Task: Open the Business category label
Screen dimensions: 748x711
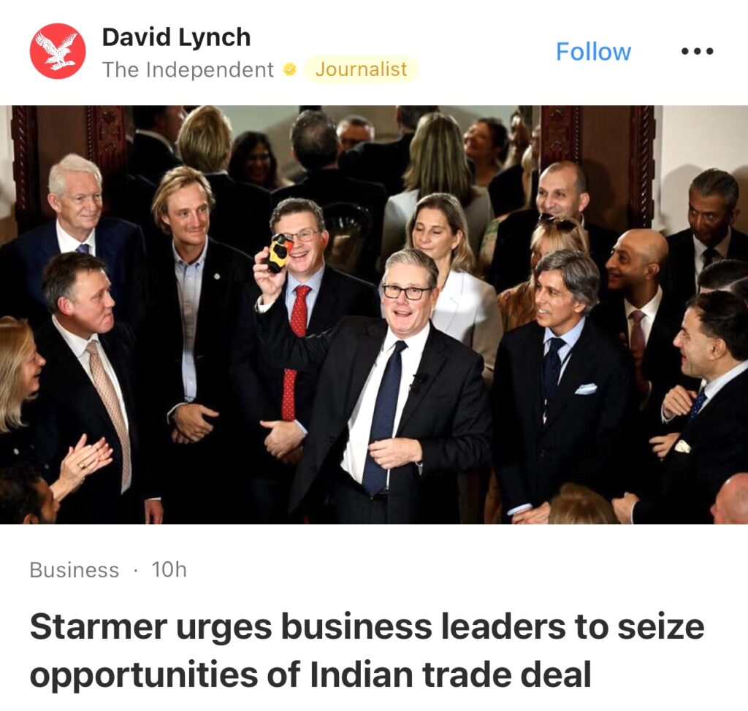Action: pyautogui.click(x=75, y=570)
